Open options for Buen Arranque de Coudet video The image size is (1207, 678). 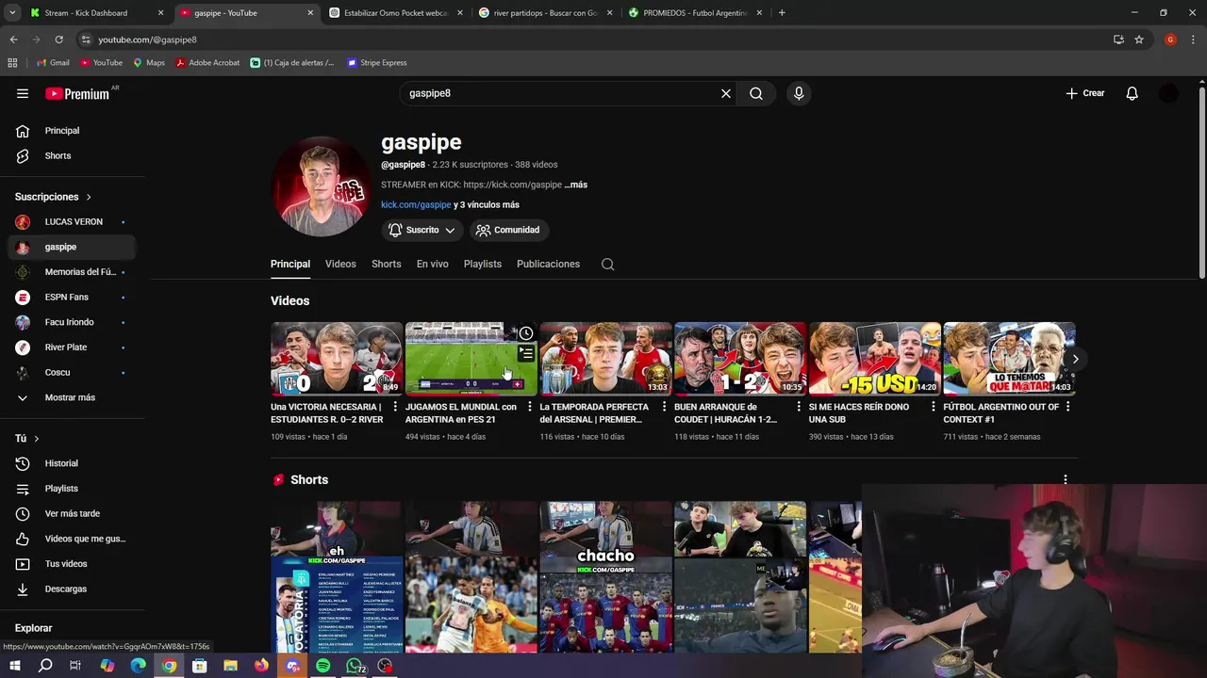(x=799, y=407)
